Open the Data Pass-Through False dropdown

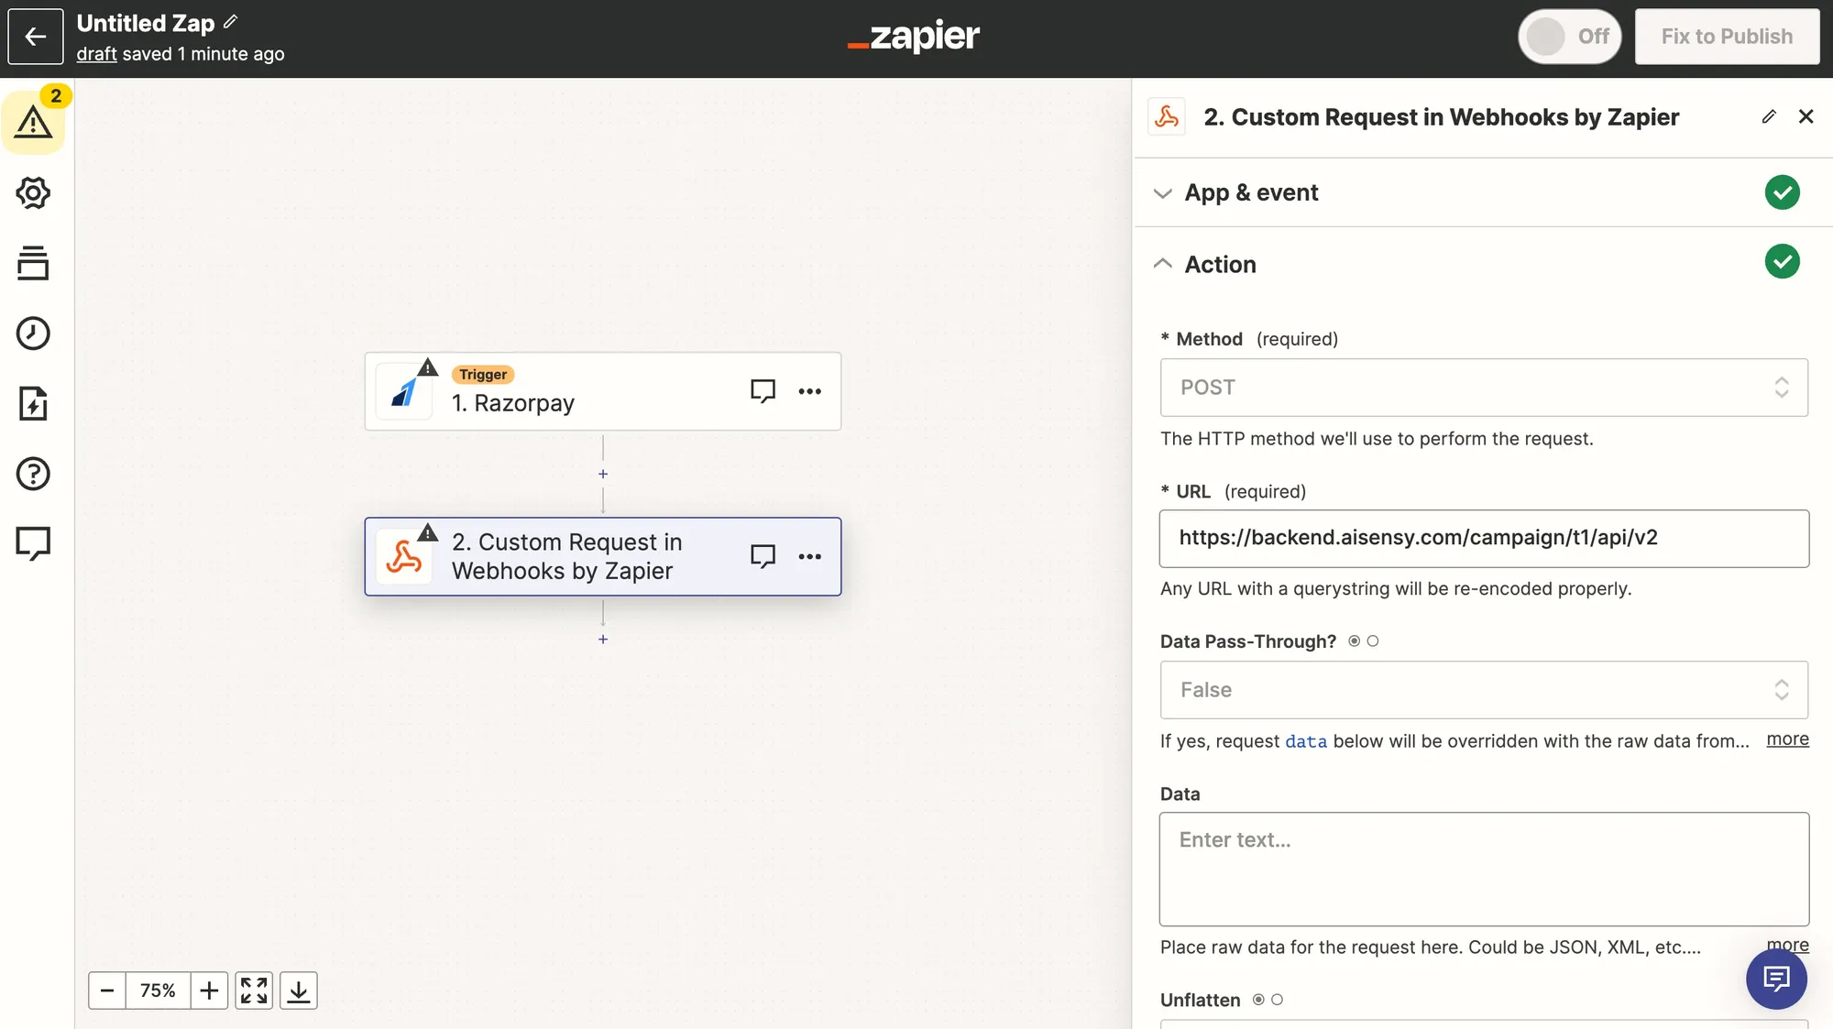[1483, 690]
